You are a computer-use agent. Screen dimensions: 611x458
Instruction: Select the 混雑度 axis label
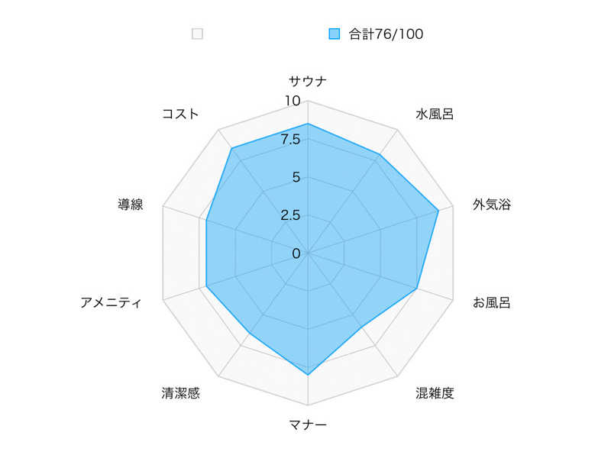coord(435,393)
